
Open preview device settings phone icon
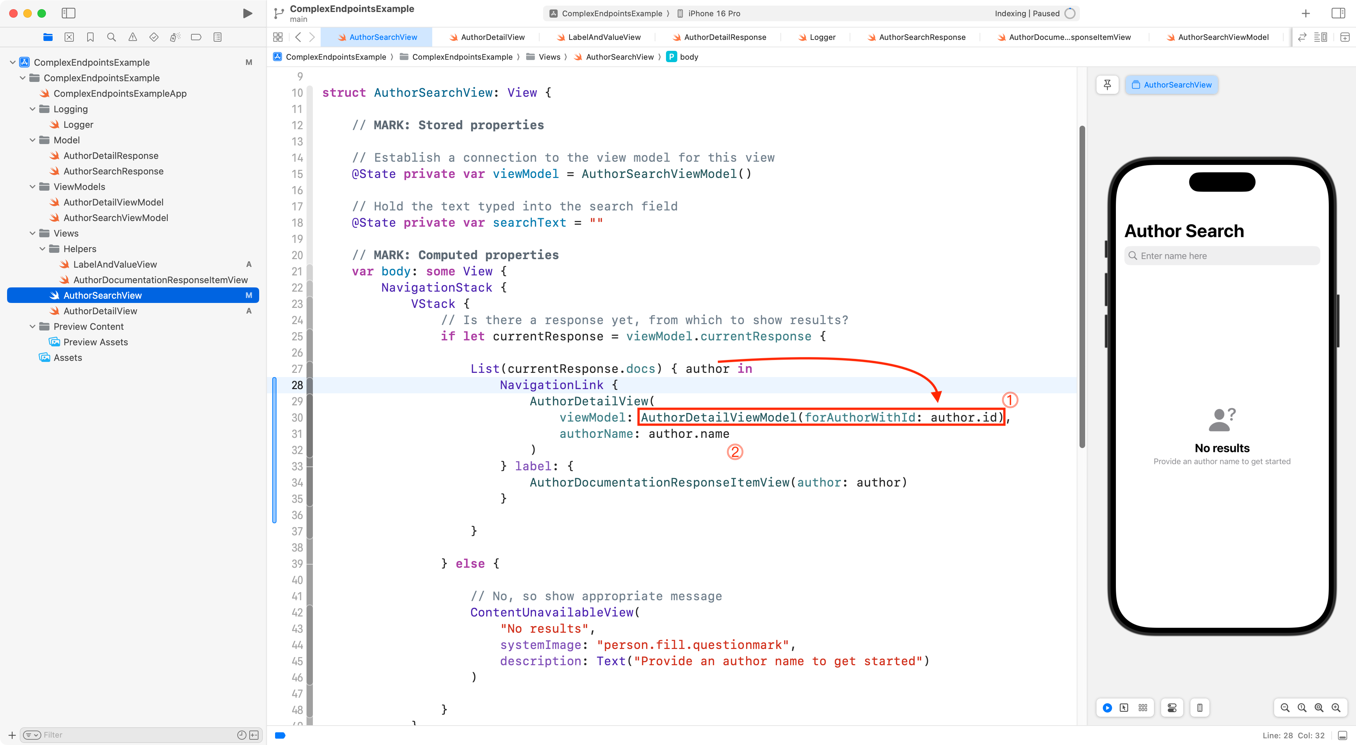point(1200,708)
